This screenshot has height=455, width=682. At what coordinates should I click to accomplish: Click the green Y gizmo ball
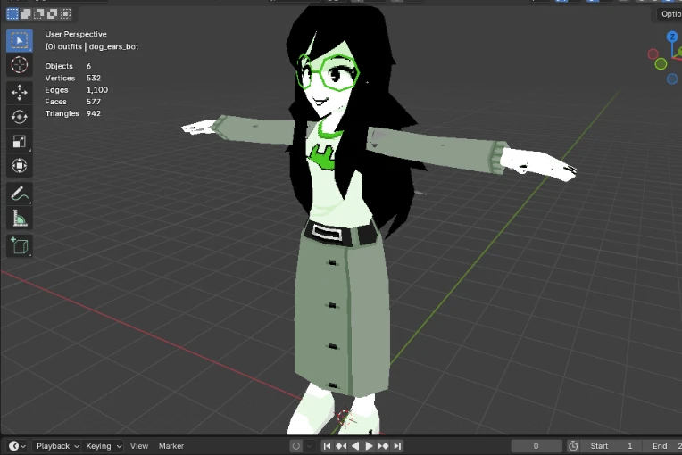click(x=661, y=64)
